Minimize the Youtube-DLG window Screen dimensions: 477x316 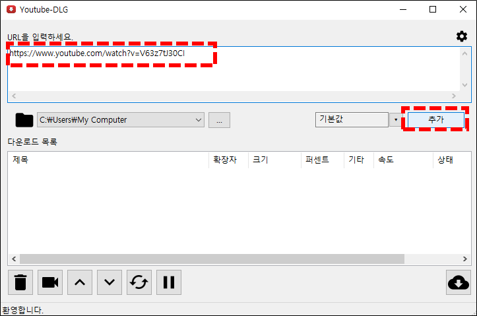coord(403,9)
